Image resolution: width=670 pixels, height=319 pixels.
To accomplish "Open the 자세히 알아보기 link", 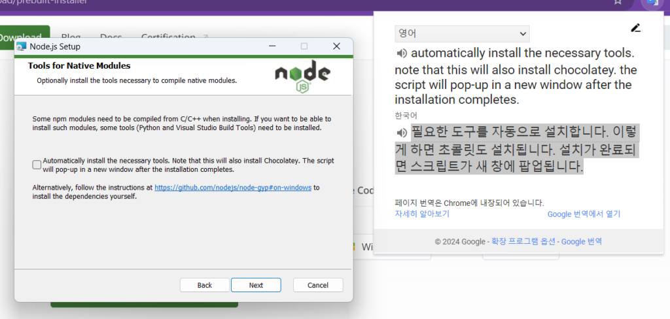I will [x=422, y=214].
